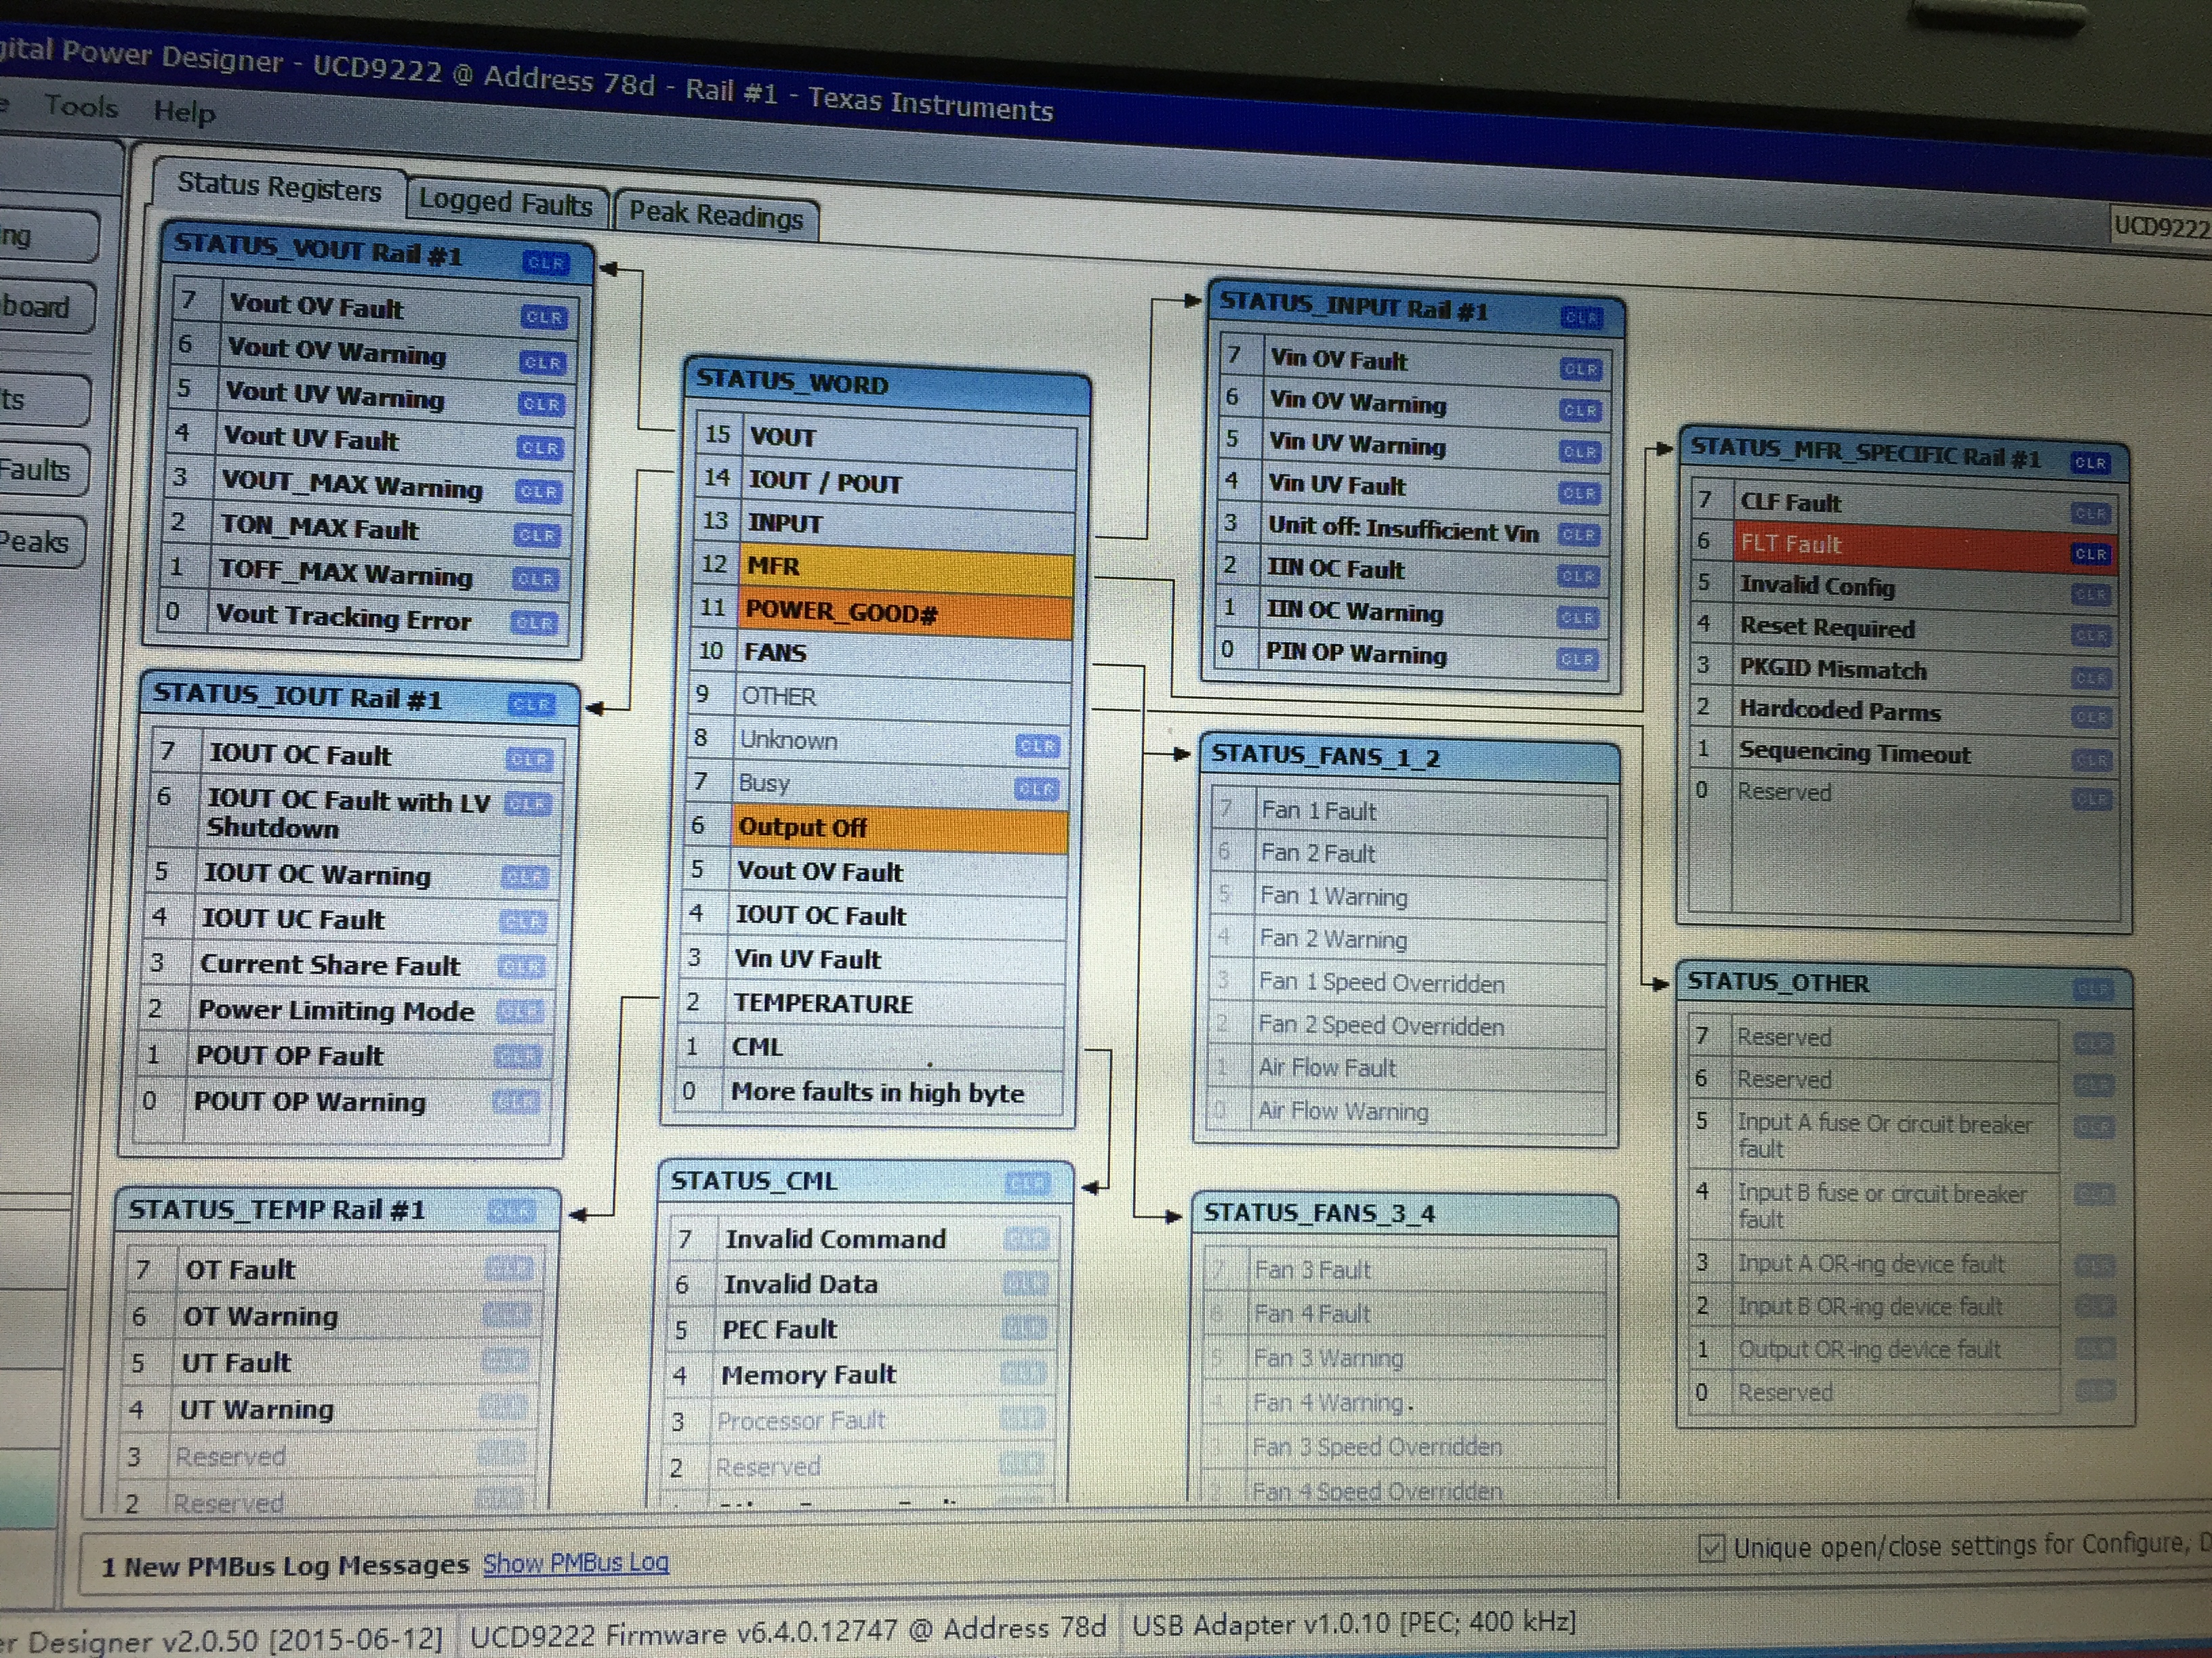Clear the Busy bit in STATUS_WORD
This screenshot has height=1658, width=2212.
coord(1036,788)
